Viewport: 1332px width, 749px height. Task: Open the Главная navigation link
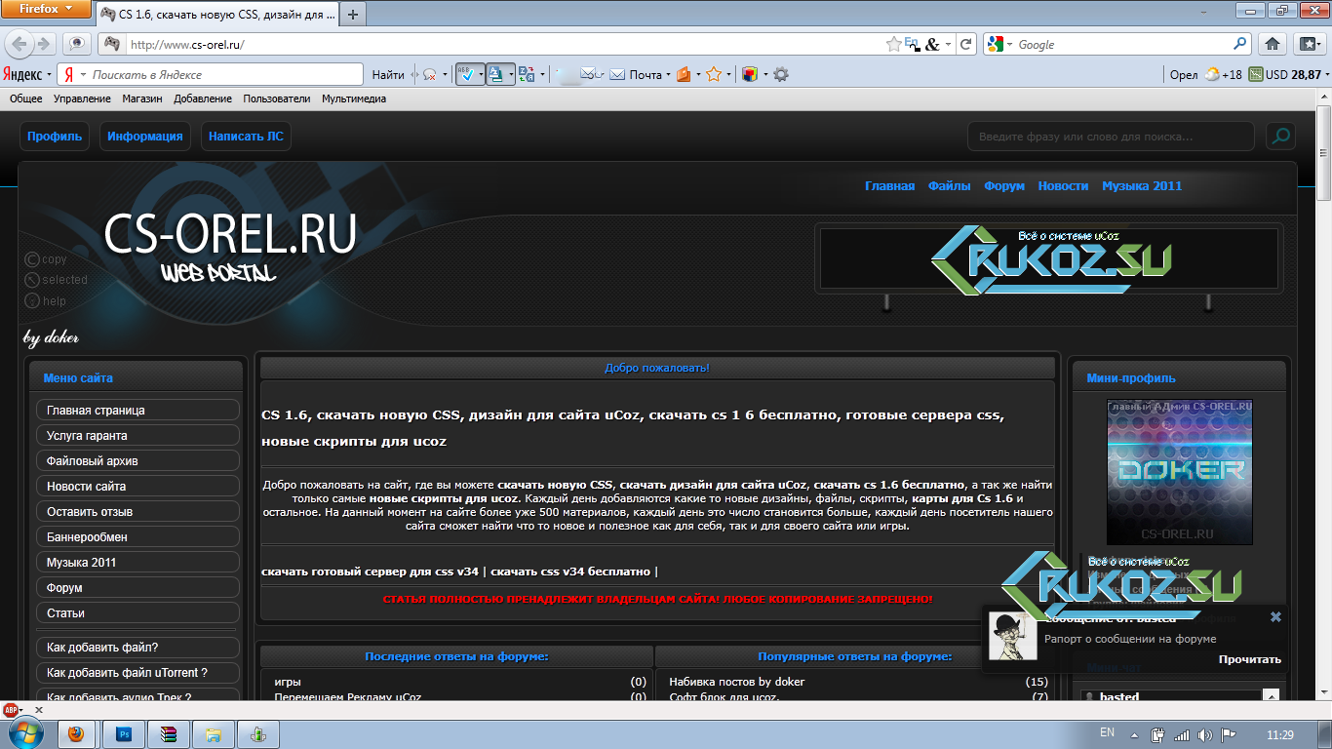(889, 186)
